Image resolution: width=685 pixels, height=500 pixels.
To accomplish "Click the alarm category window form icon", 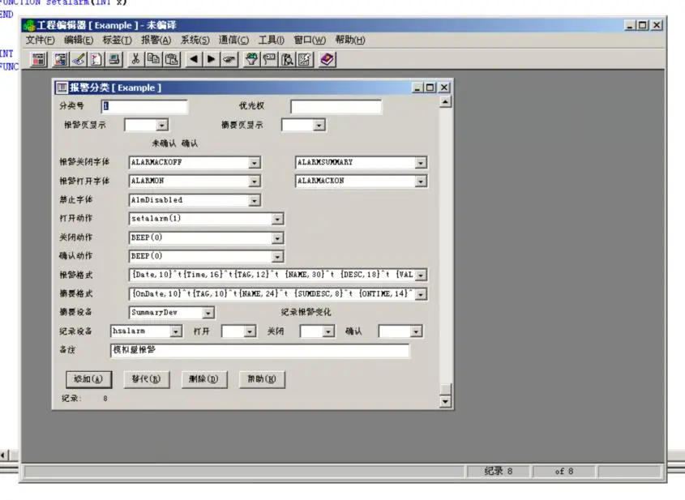I will (62, 88).
